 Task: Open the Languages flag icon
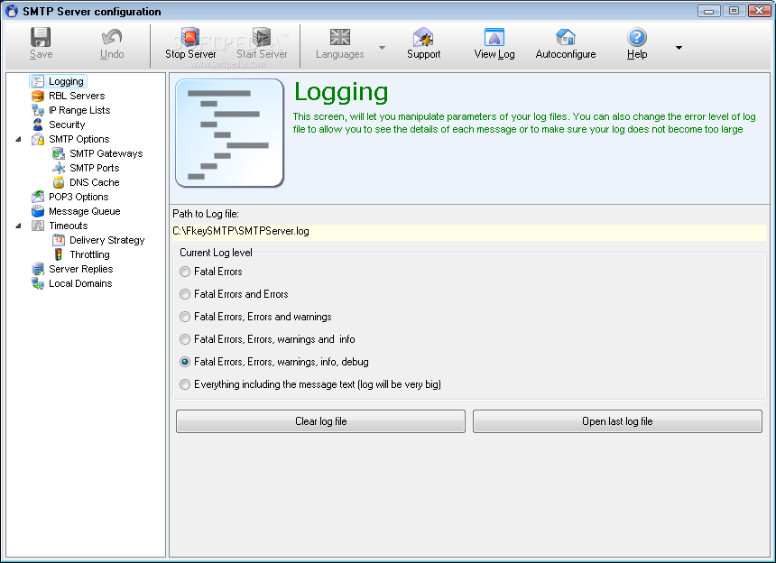point(340,37)
